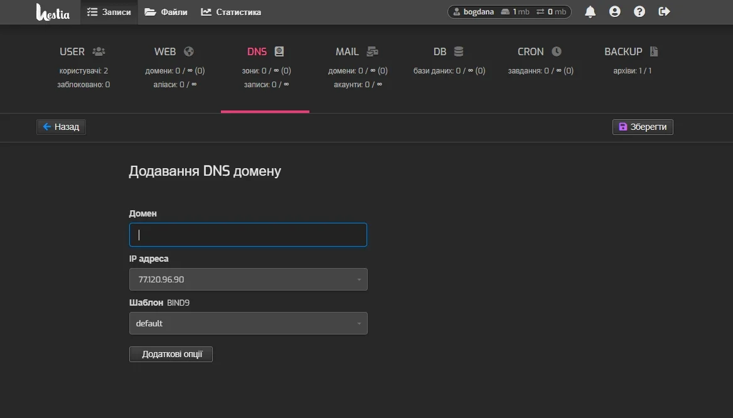Click the 'користувачі: 2' stat
The image size is (733, 418).
click(x=83, y=70)
